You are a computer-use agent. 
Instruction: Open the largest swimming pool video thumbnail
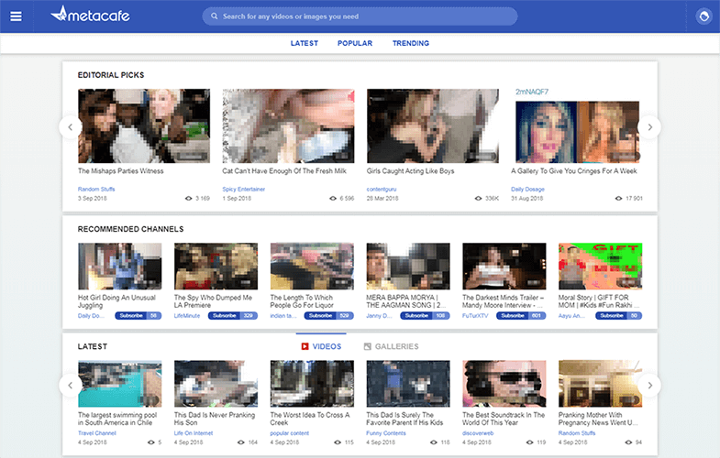tap(120, 383)
